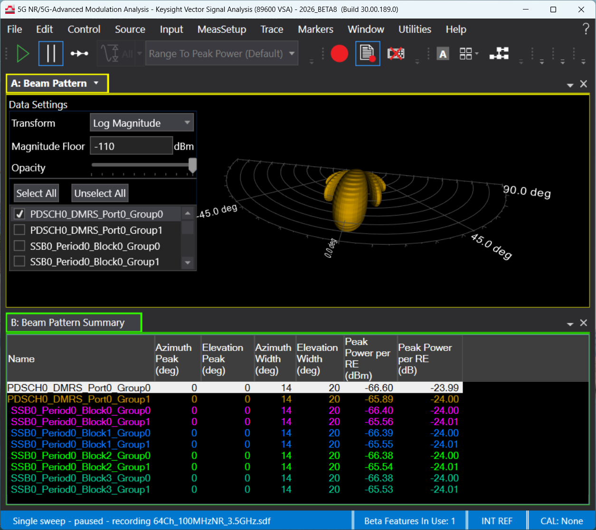The image size is (596, 530).
Task: Click the Select All button
Action: (36, 193)
